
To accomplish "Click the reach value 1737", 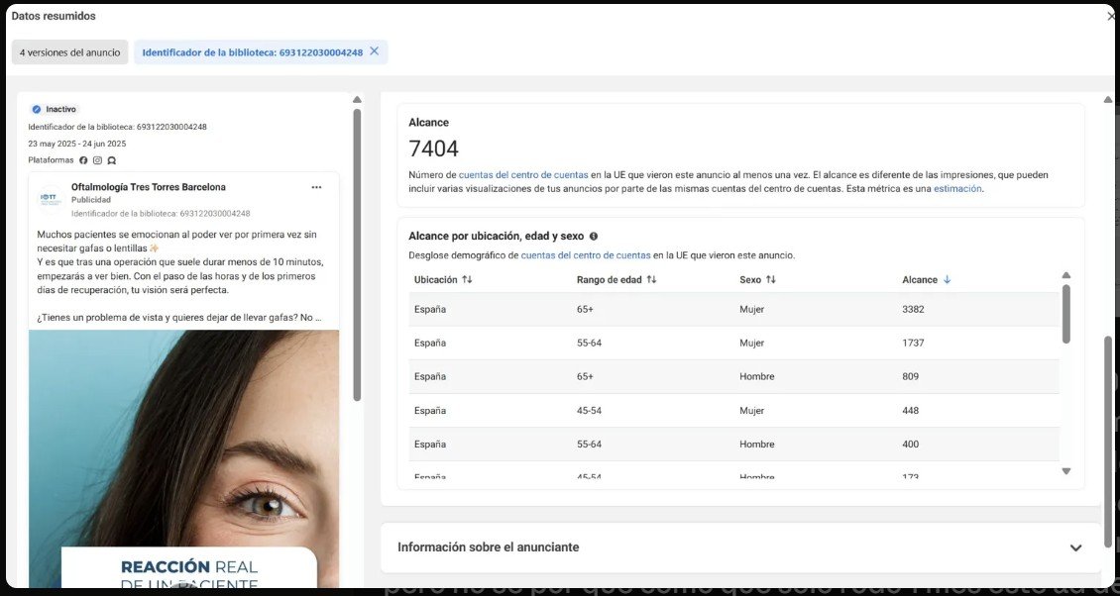I will click(x=914, y=343).
